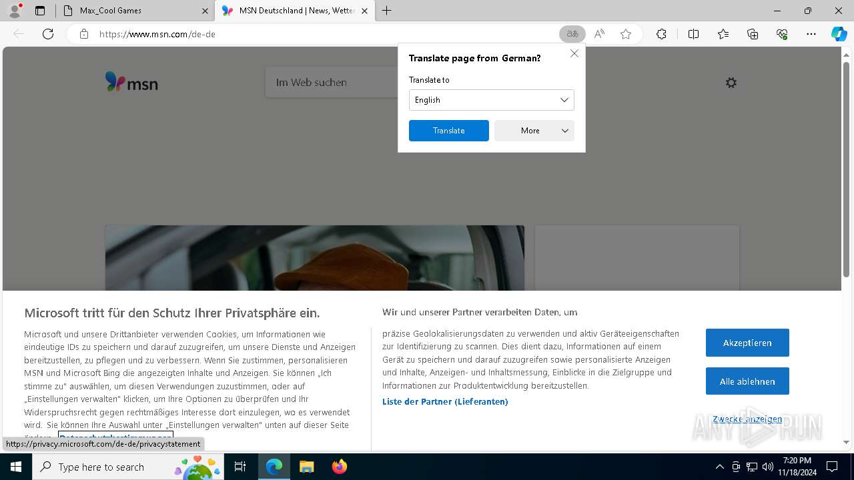
Task: Click the msn logo
Action: coord(131,82)
